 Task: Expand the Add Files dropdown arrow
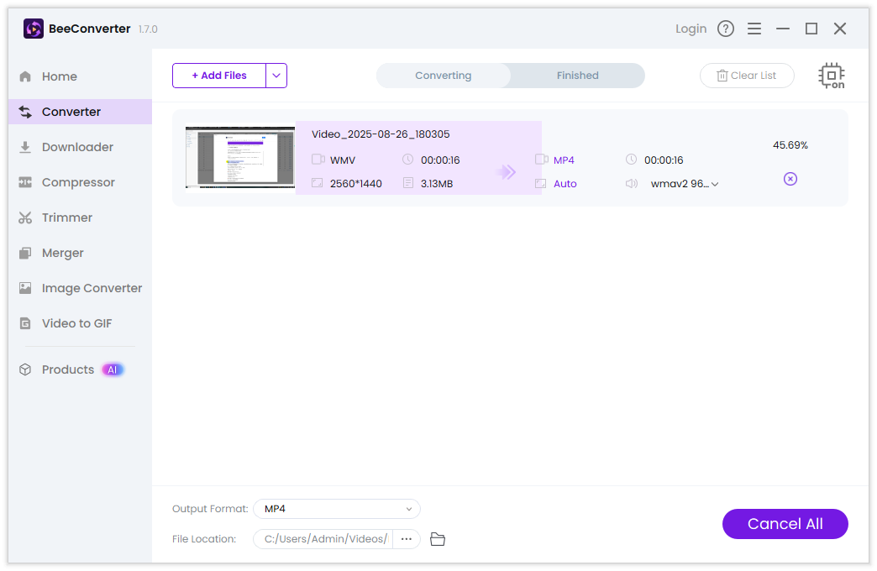[276, 76]
